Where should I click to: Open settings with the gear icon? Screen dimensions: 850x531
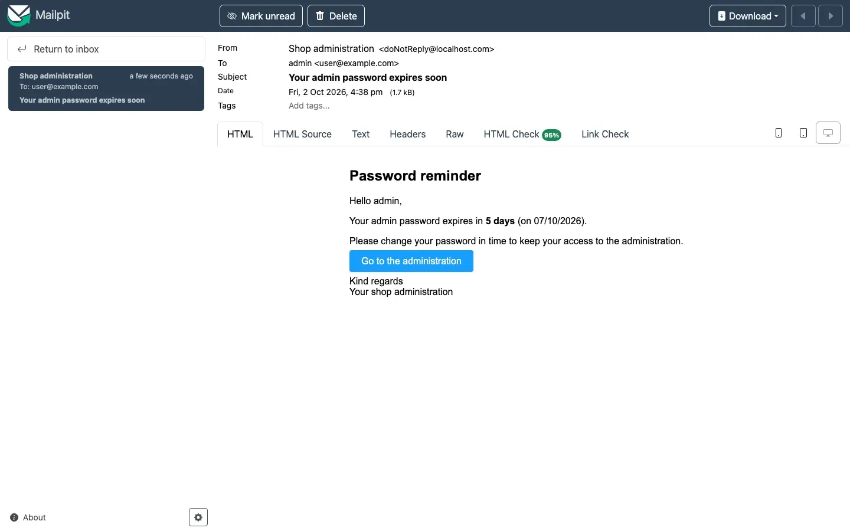[198, 517]
